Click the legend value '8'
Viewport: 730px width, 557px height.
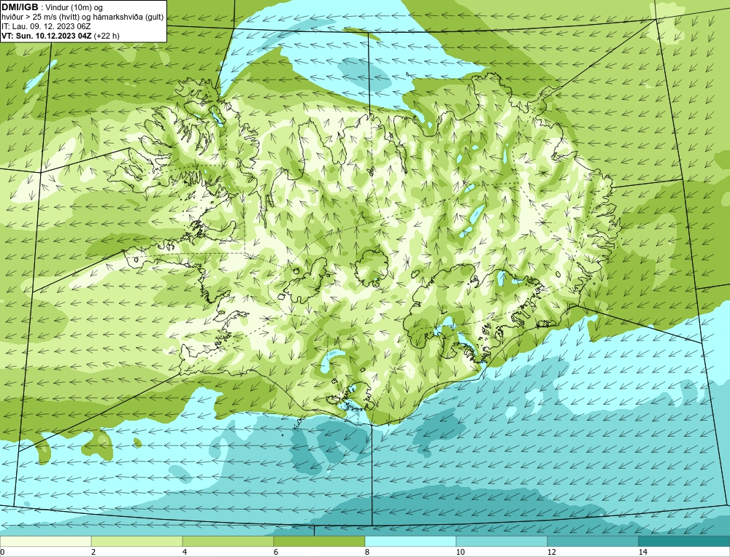tap(367, 552)
